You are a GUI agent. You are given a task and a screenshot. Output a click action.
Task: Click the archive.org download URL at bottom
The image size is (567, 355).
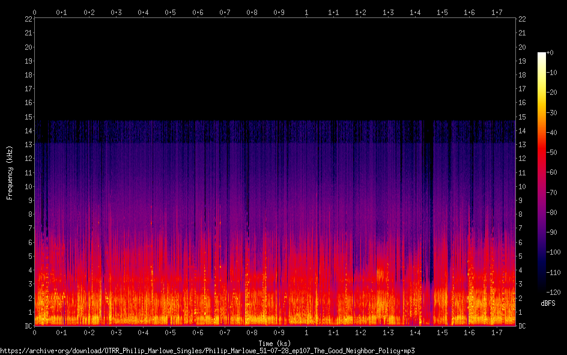click(207, 350)
